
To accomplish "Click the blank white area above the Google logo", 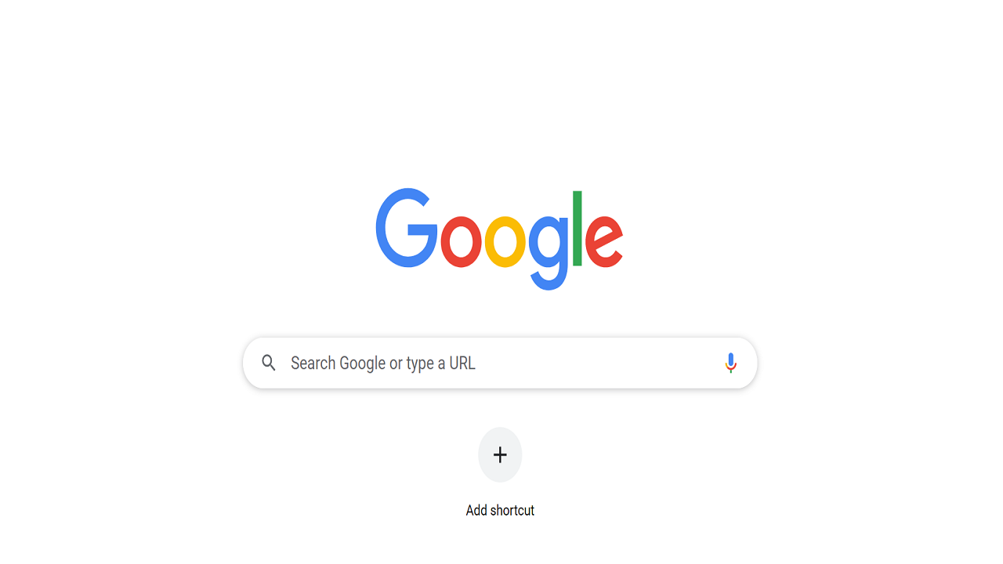I will (x=500, y=94).
